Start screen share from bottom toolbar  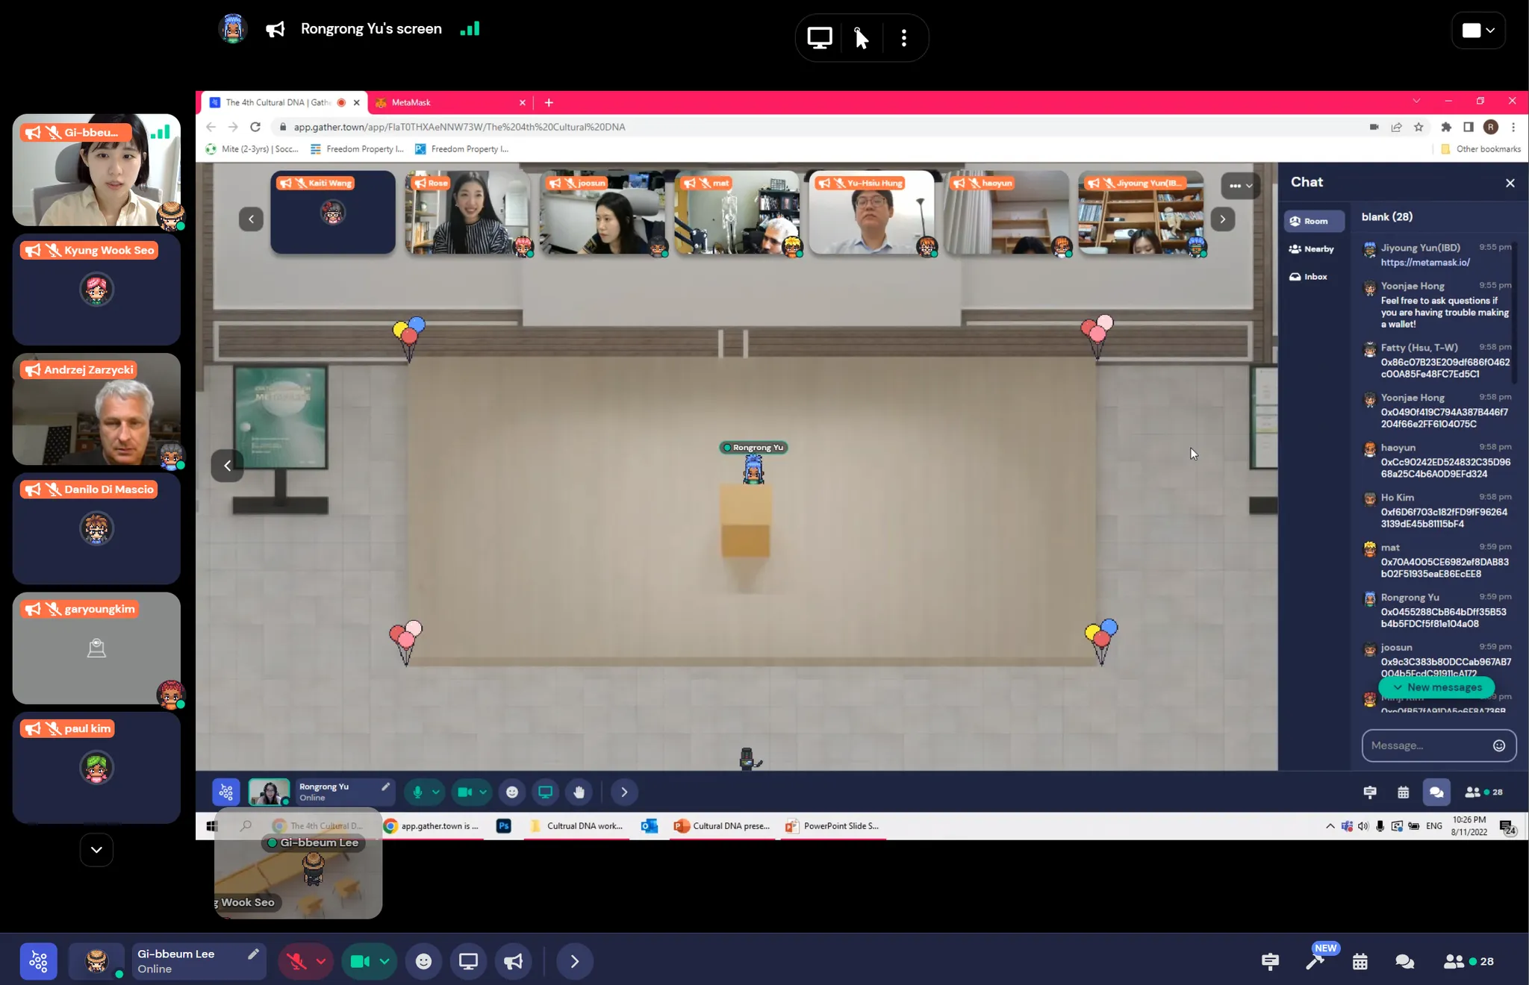(x=468, y=961)
